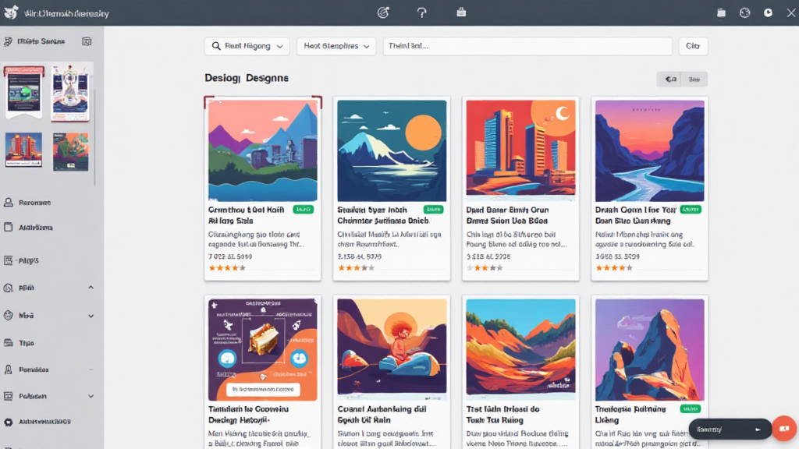Click the globe icon in the header
This screenshot has height=449, width=799.
point(745,12)
